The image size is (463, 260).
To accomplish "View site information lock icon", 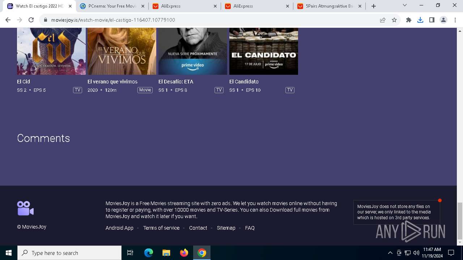I will [x=46, y=20].
